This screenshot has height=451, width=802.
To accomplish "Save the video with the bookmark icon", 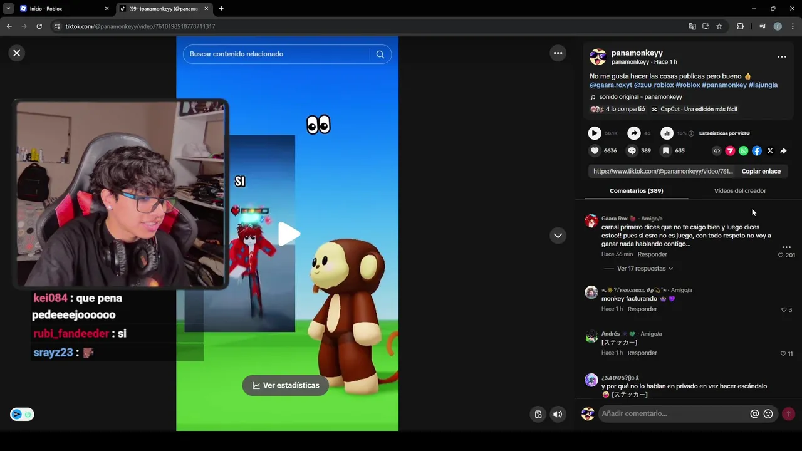I will 665,151.
